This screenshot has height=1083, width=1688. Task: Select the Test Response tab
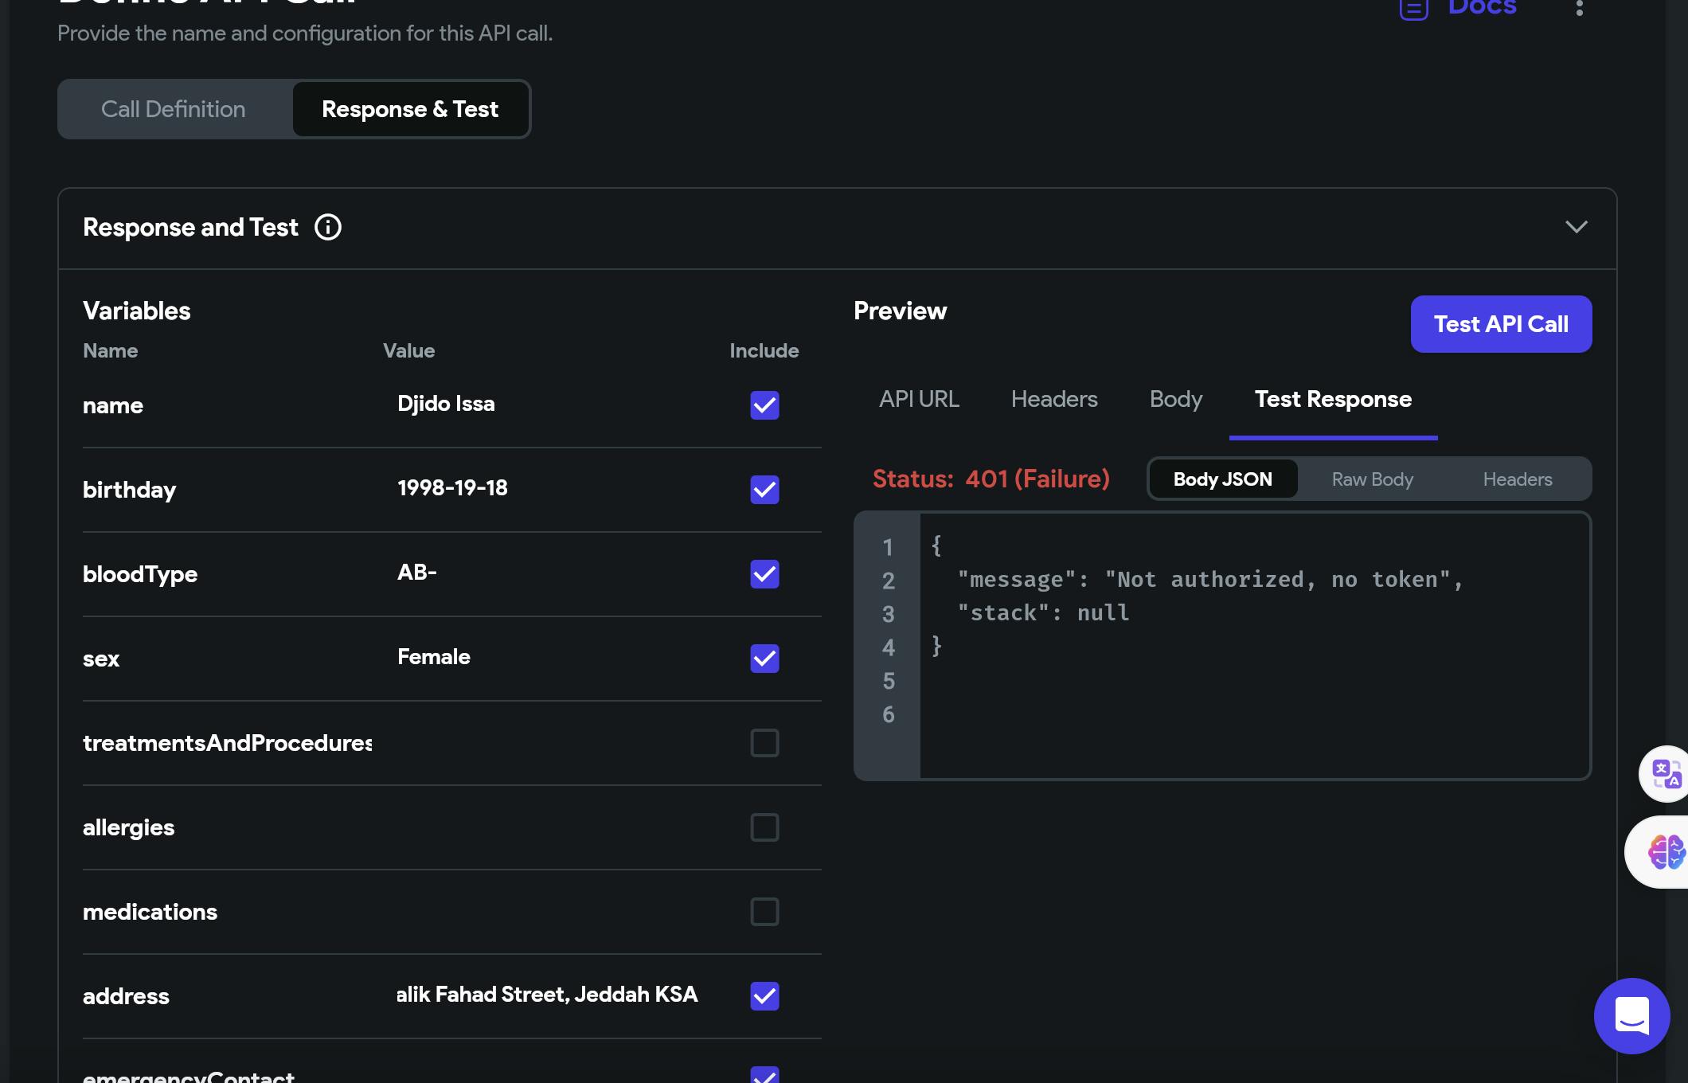(x=1333, y=399)
